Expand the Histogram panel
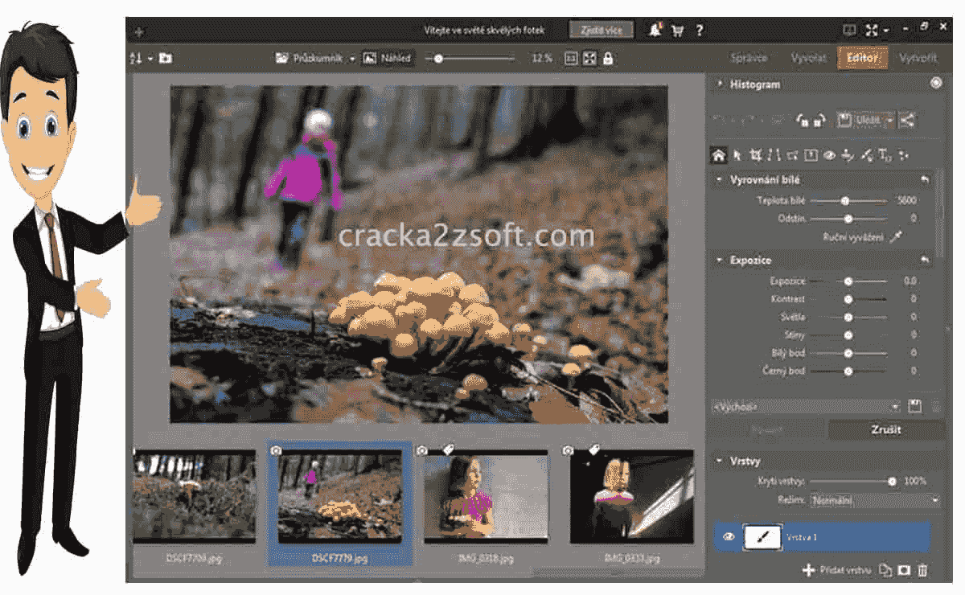Image resolution: width=965 pixels, height=595 pixels. (720, 84)
